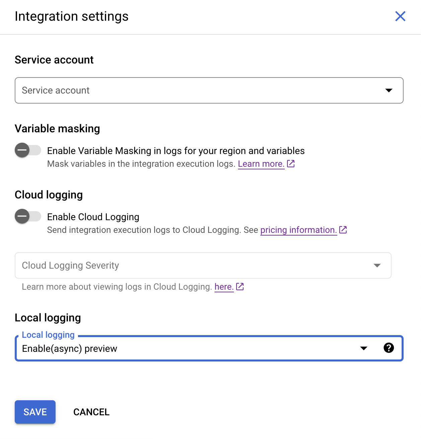
Task: Toggle off the Variable Masking switch
Action: tap(28, 150)
